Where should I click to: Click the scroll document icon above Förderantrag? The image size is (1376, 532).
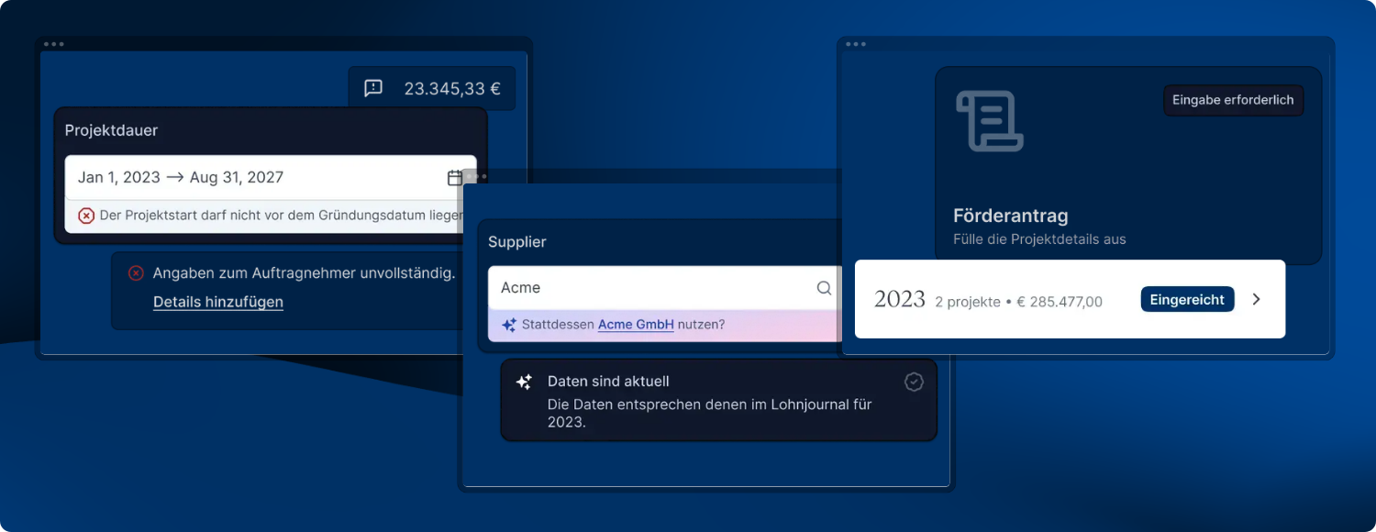990,121
